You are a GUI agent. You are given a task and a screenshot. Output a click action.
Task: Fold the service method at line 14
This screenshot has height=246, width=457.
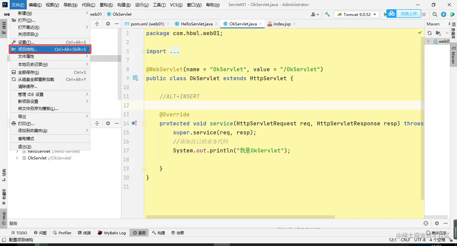(144, 123)
